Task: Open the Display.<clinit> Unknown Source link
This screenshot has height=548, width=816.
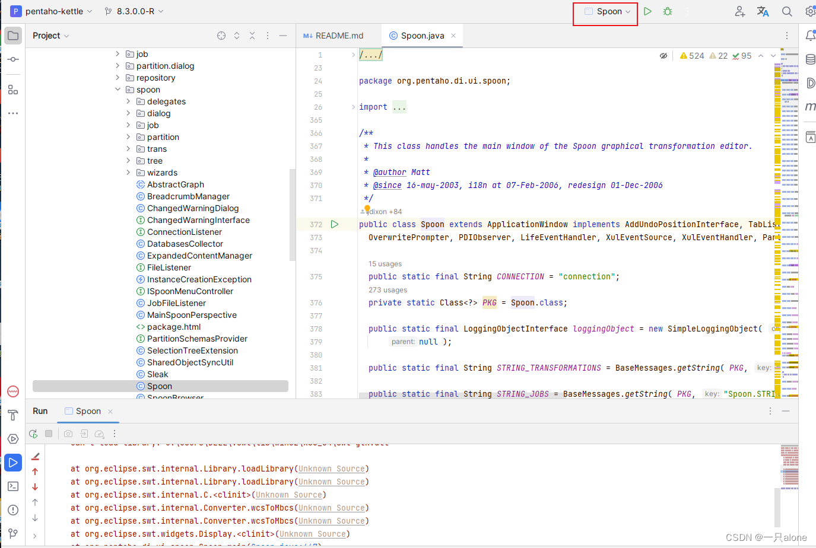Action: 313,534
